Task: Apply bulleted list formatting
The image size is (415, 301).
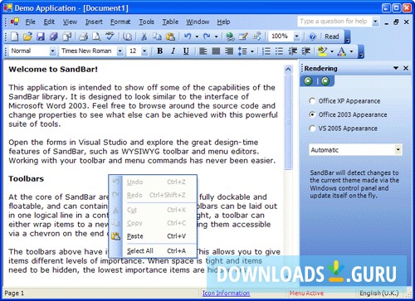Action: (x=279, y=51)
